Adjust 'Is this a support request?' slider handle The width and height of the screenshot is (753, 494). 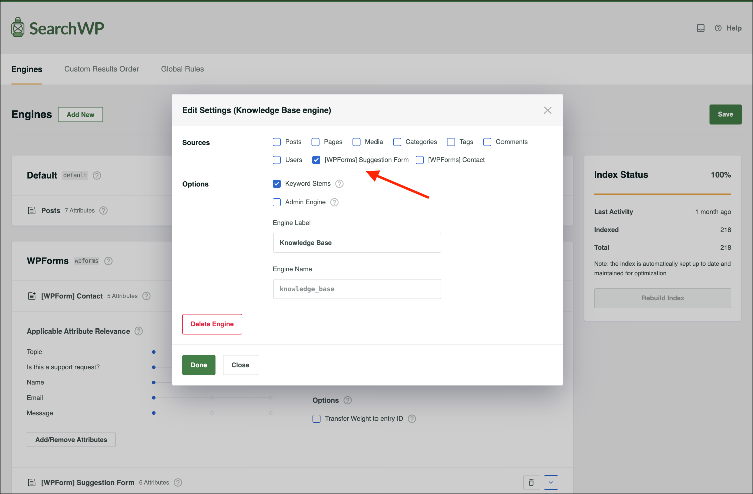pos(154,367)
